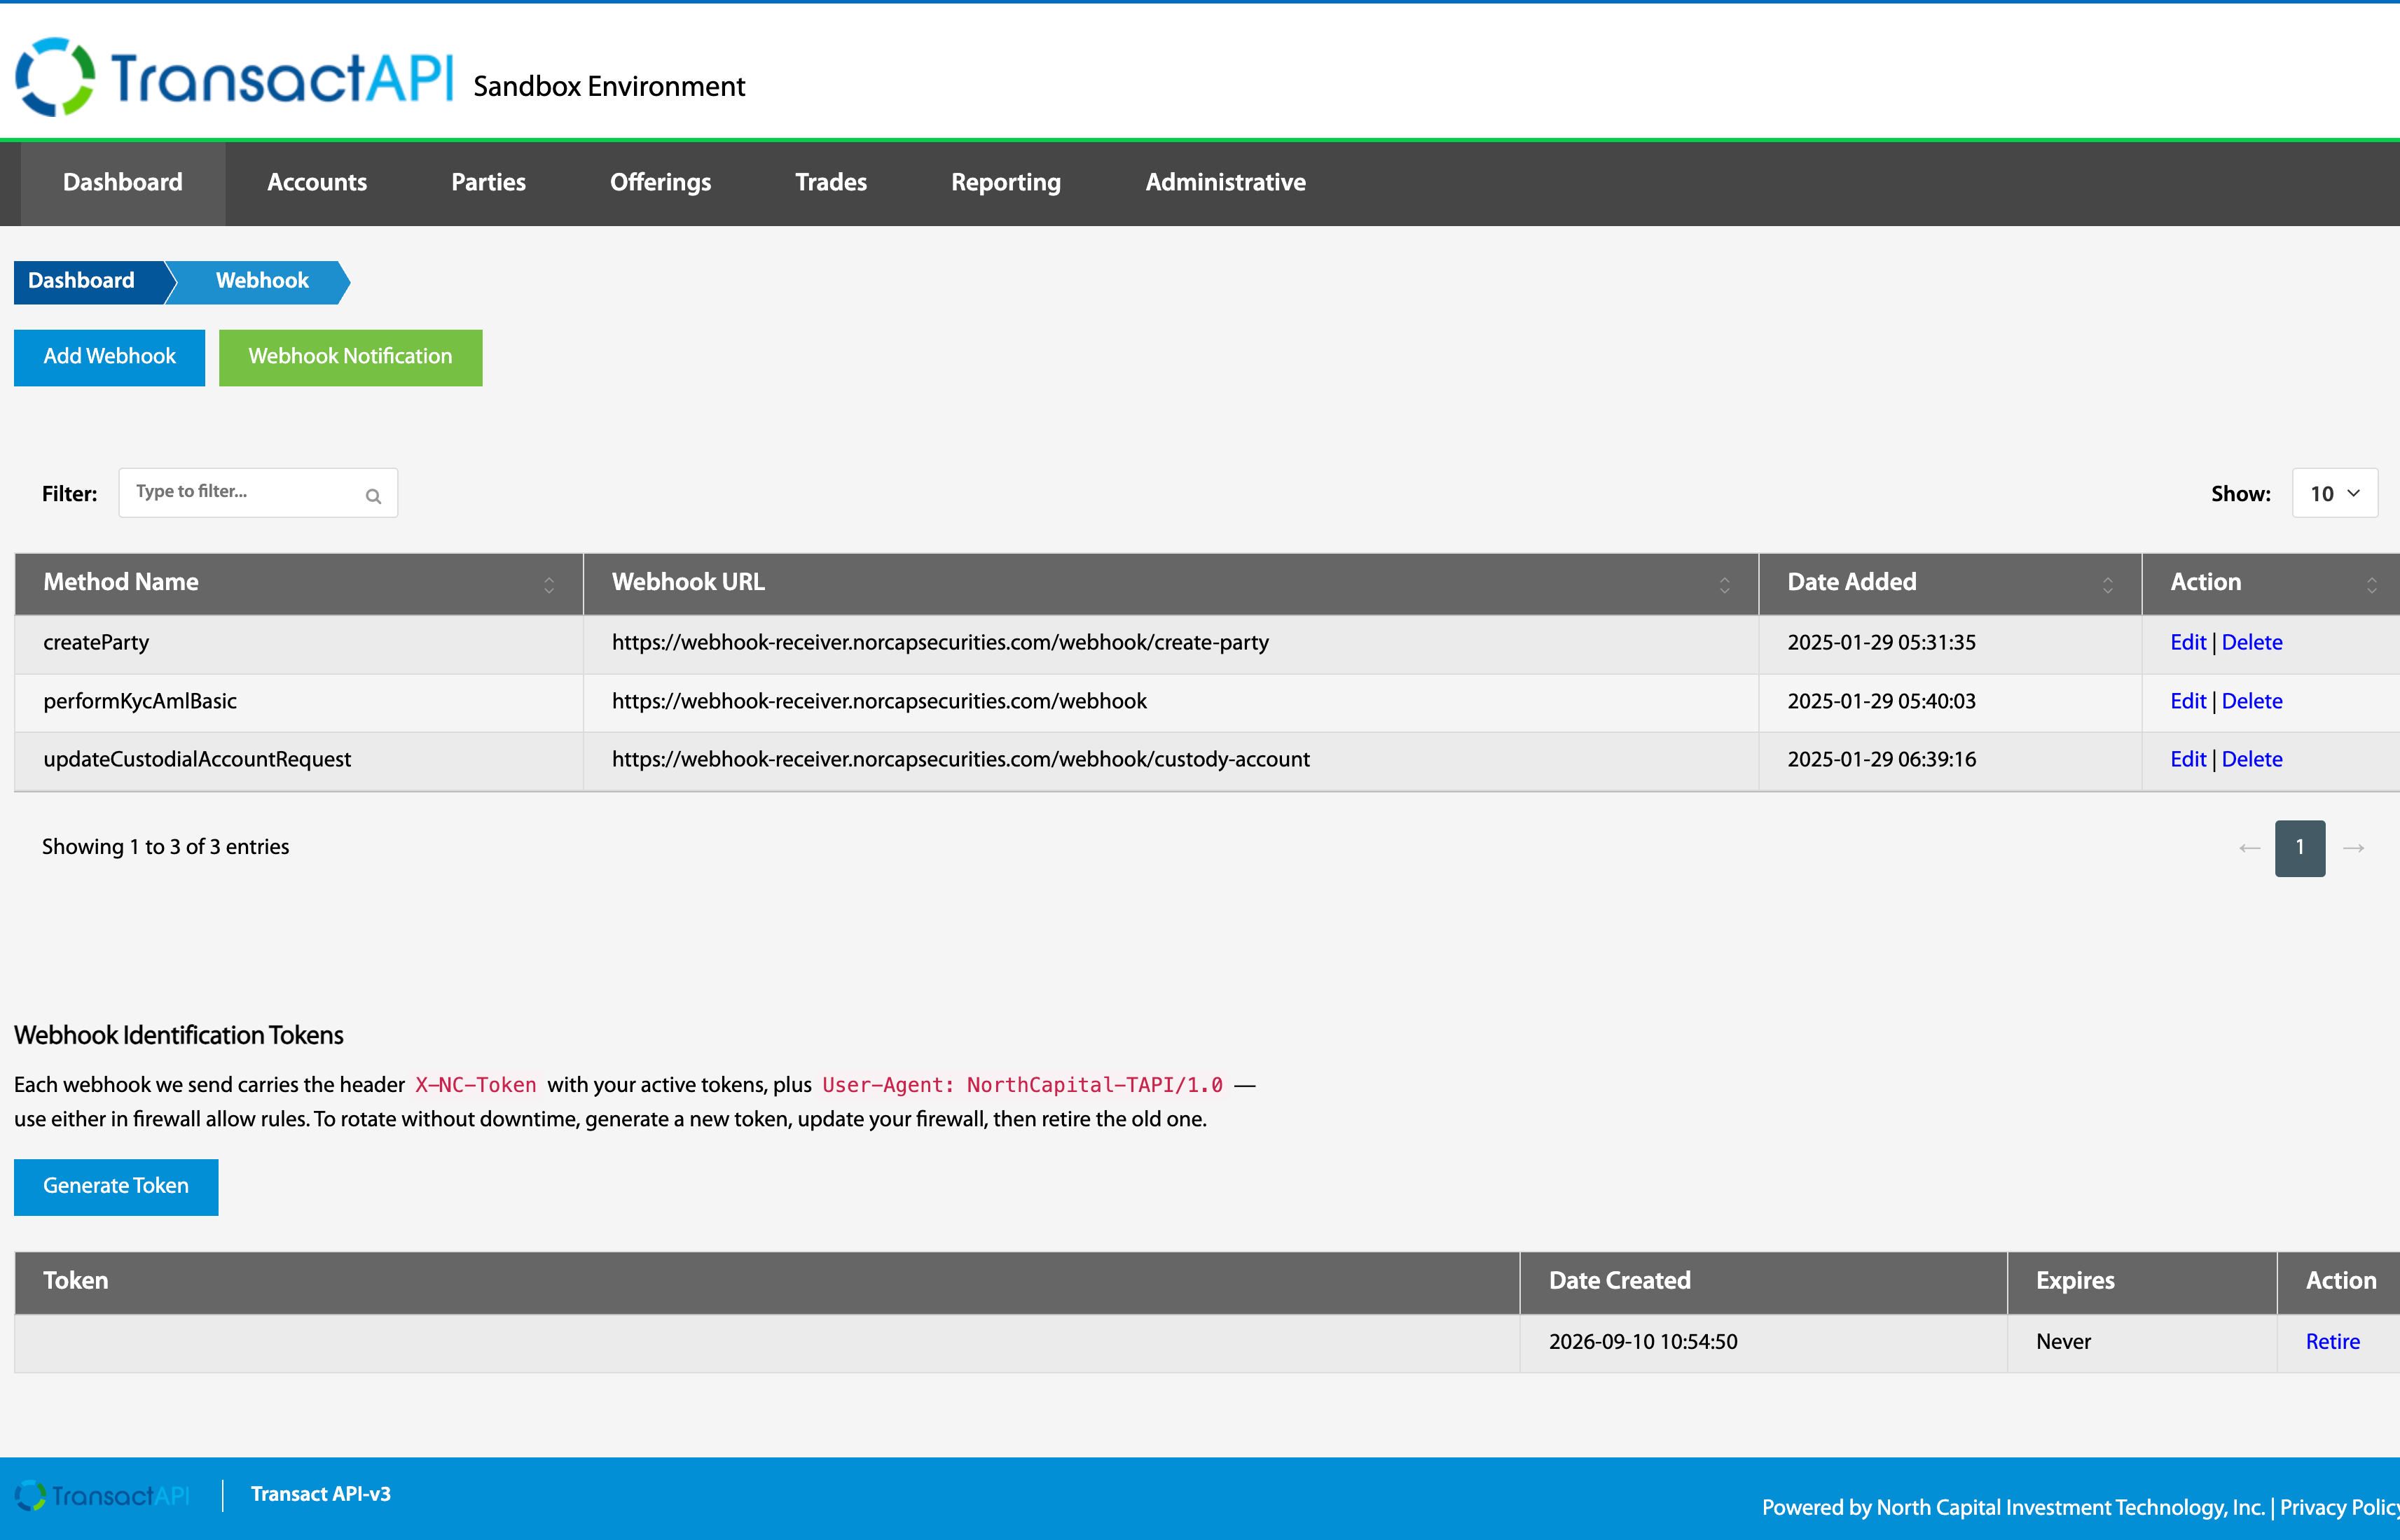Click the create-party webhook URL cell
The width and height of the screenshot is (2400, 1540).
[1171, 643]
